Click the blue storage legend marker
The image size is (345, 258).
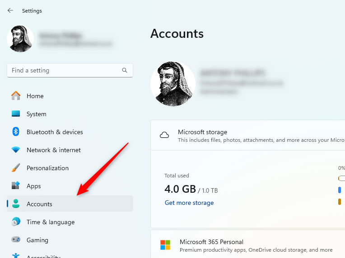point(340,190)
